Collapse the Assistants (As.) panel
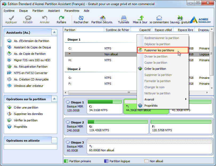Screen dimensions: 216x166 (x=54, y=32)
